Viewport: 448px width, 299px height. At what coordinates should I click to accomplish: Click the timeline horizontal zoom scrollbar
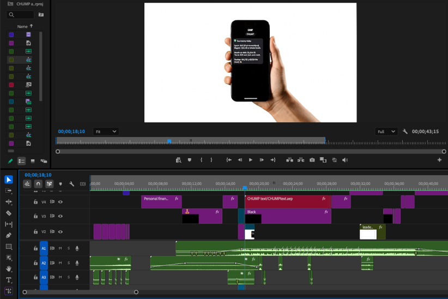pos(80,292)
